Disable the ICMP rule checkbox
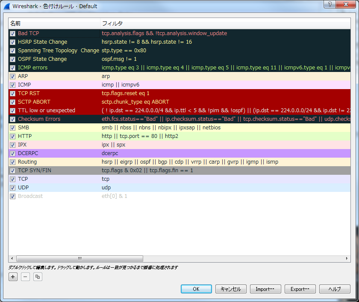359x302 pixels. [12, 85]
